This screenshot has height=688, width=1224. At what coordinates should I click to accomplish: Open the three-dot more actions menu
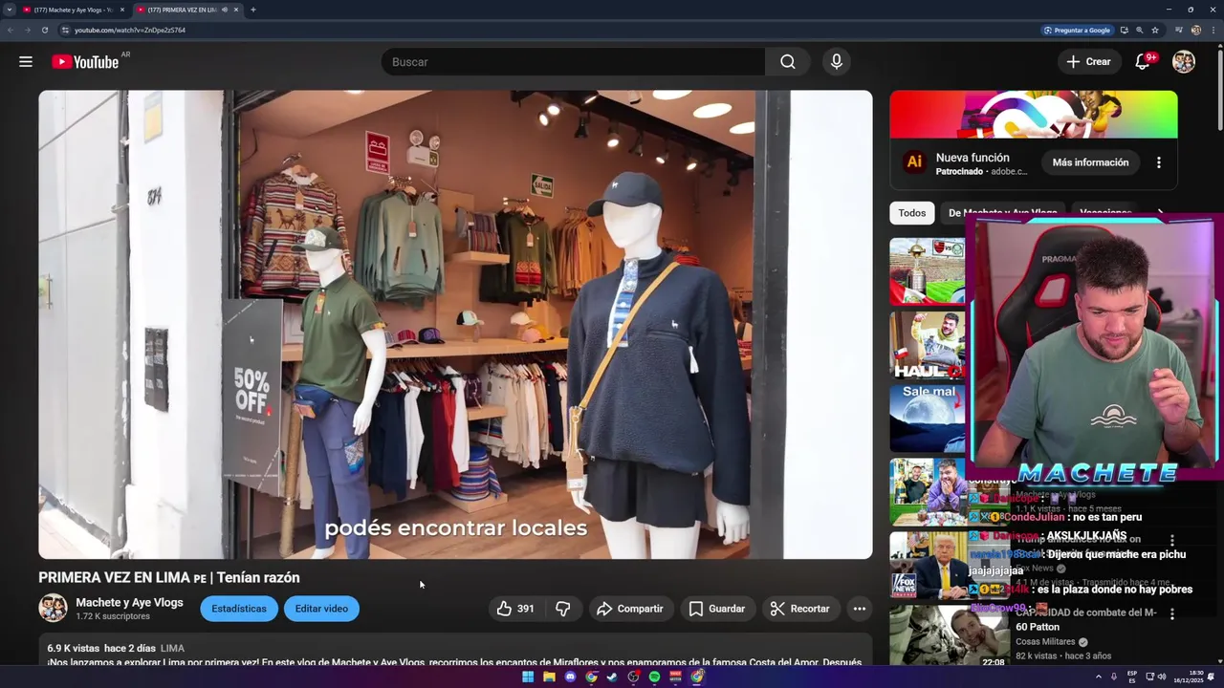pos(860,609)
